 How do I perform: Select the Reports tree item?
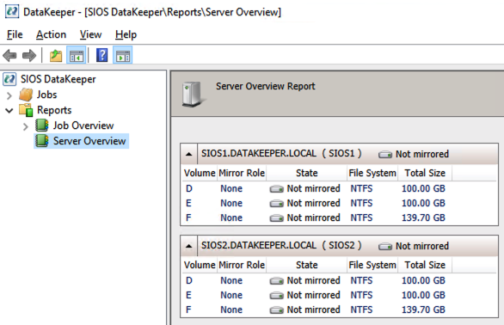54,110
